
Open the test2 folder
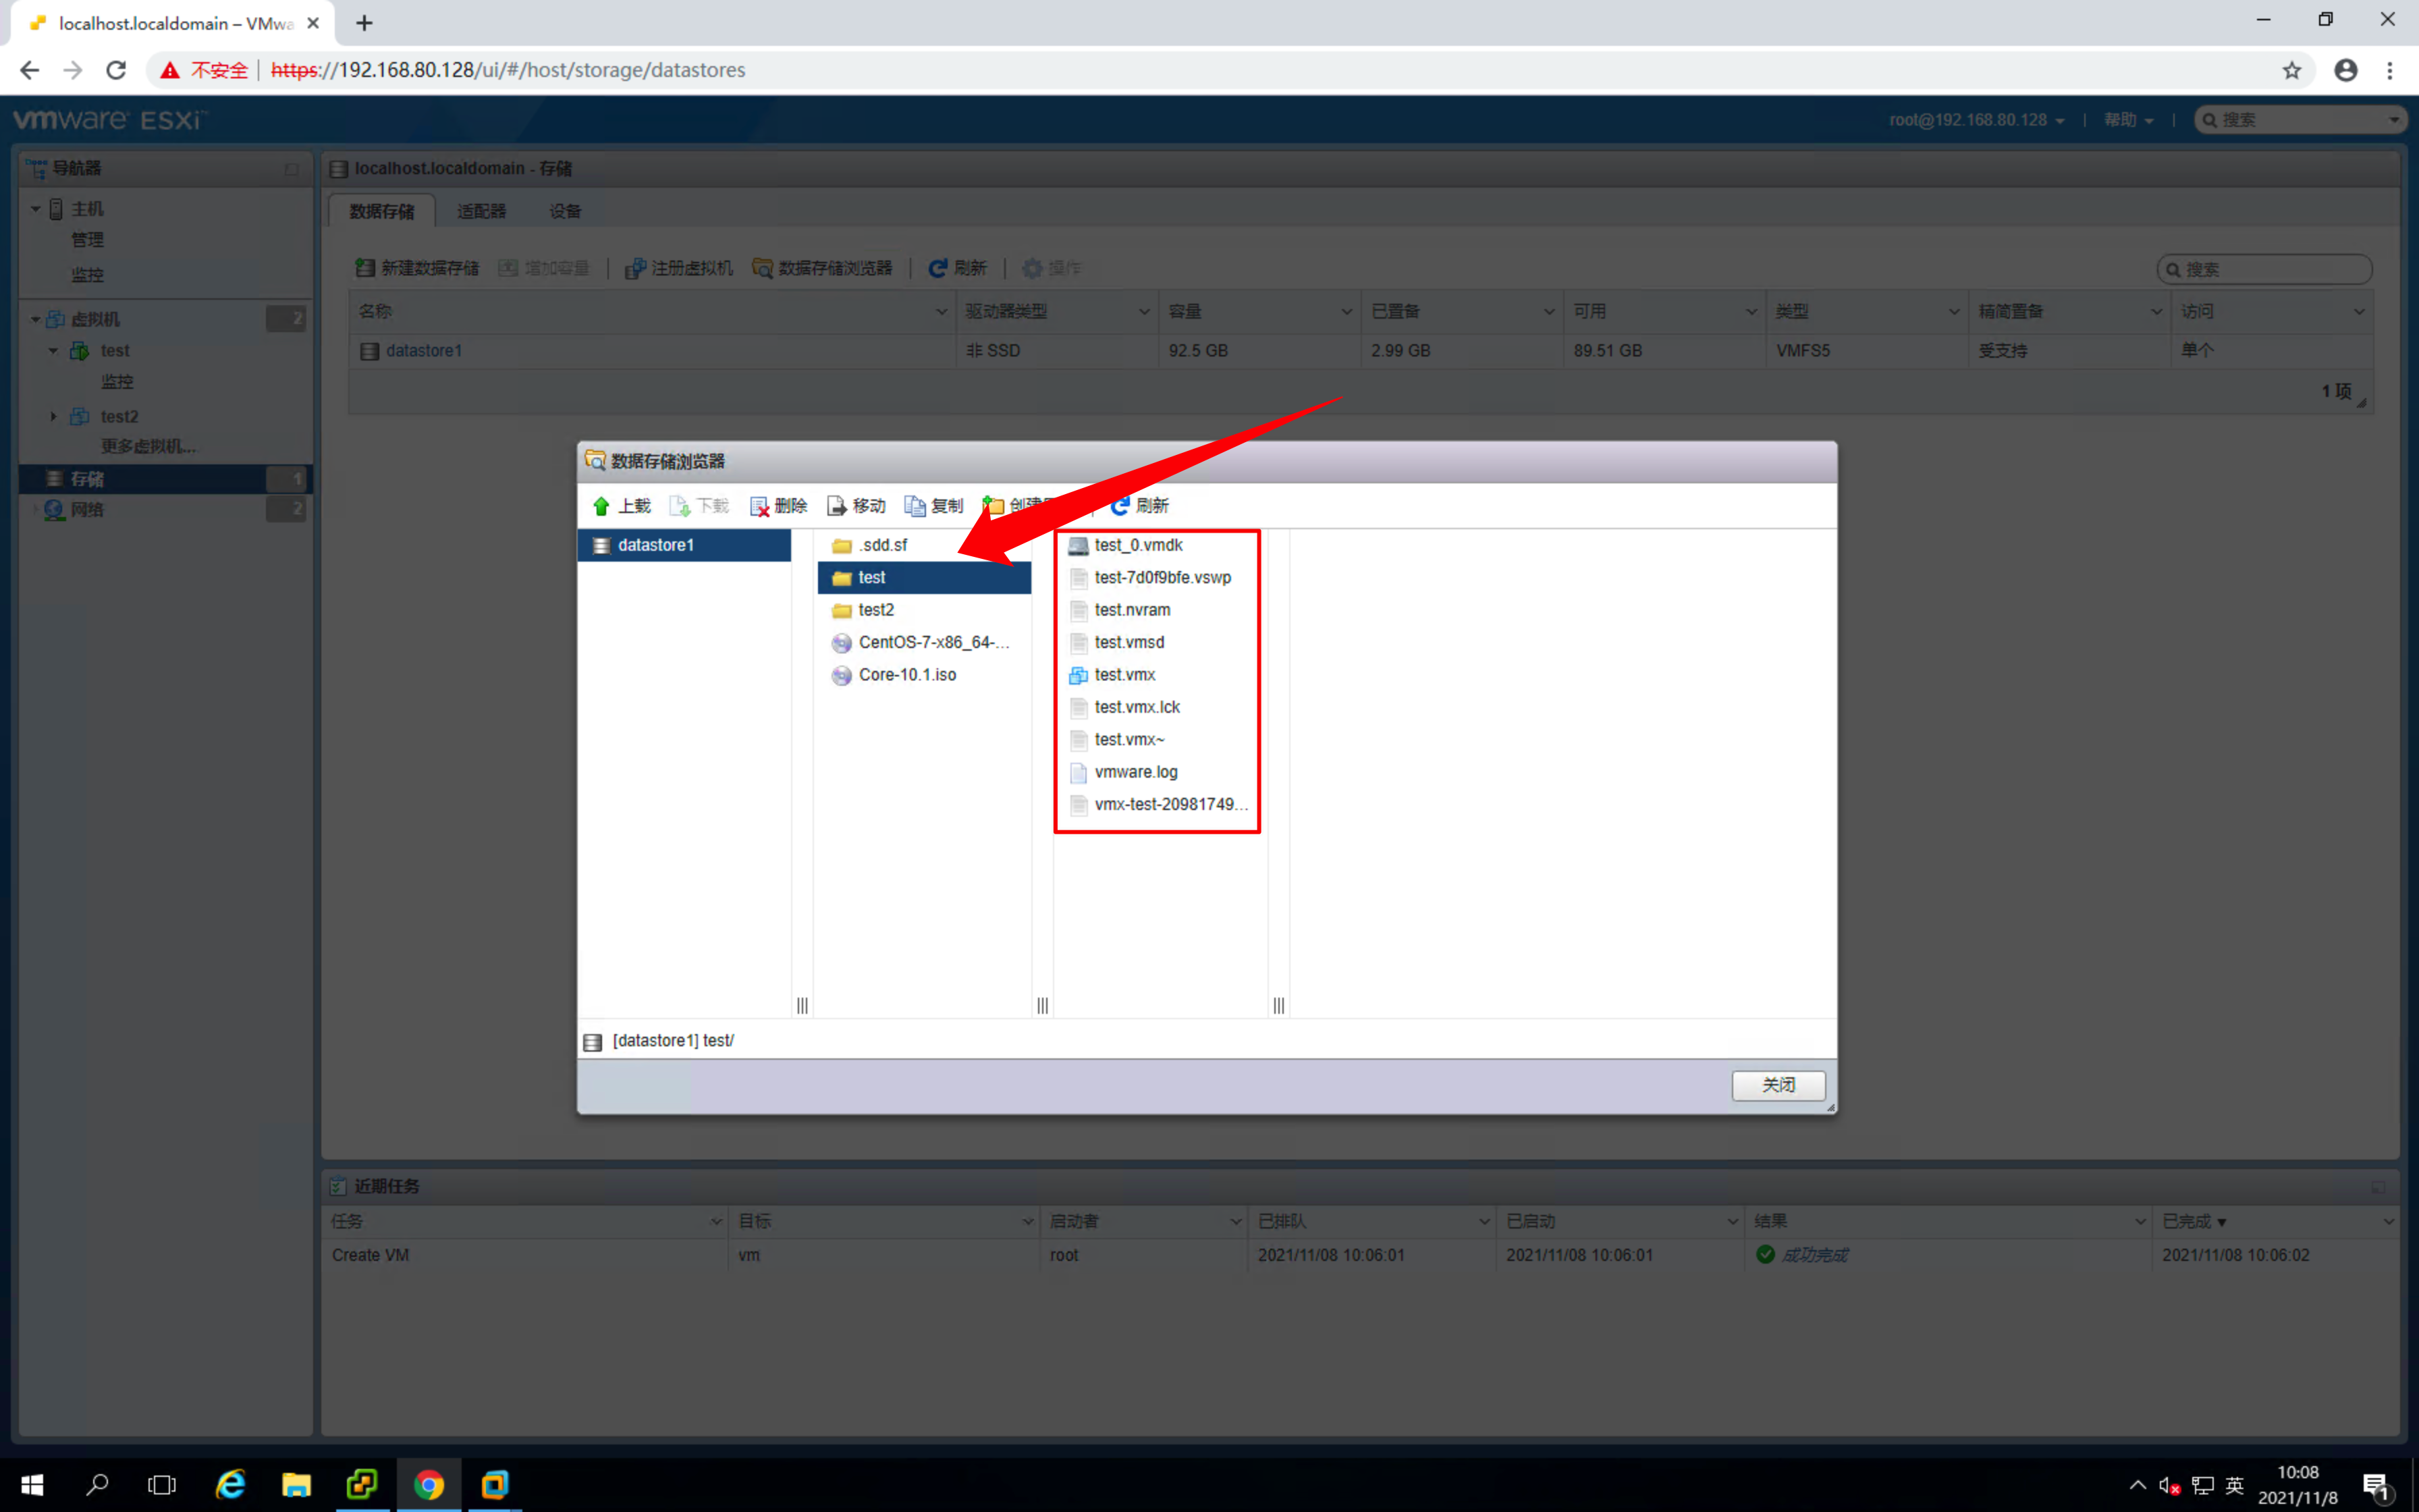point(875,610)
